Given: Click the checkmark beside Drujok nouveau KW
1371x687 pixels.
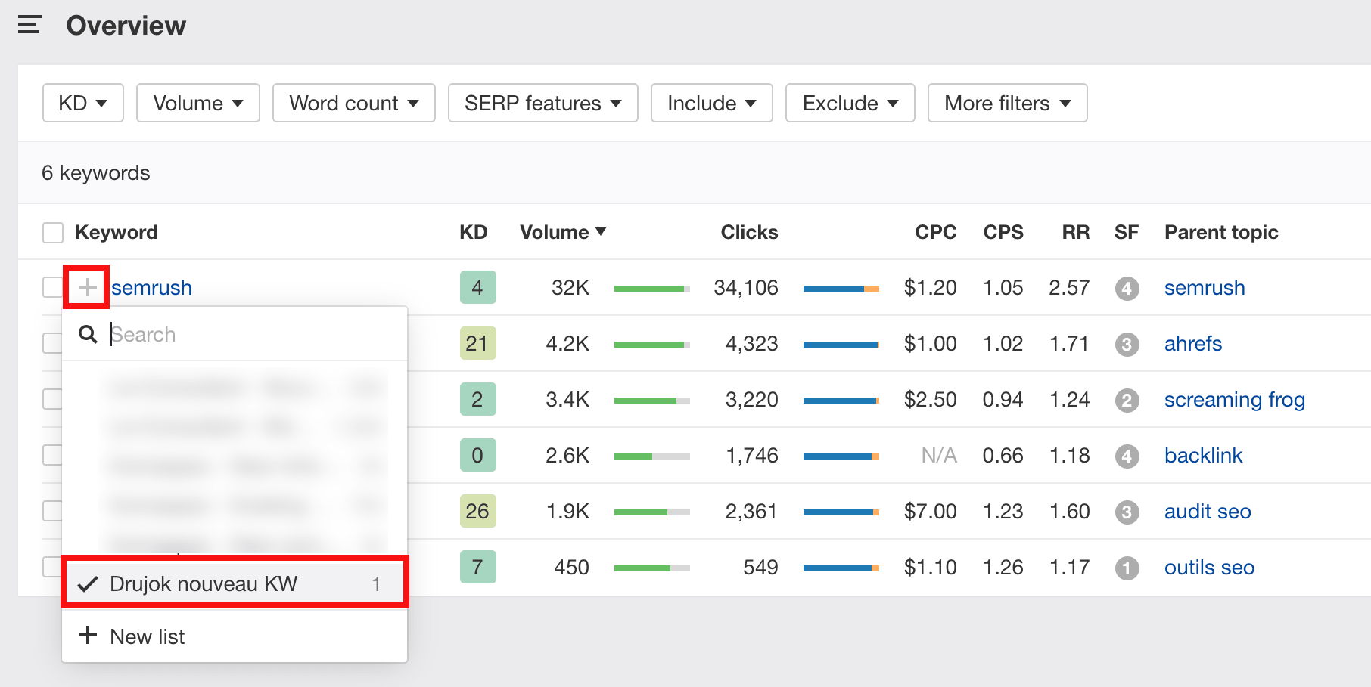Looking at the screenshot, I should (x=88, y=583).
